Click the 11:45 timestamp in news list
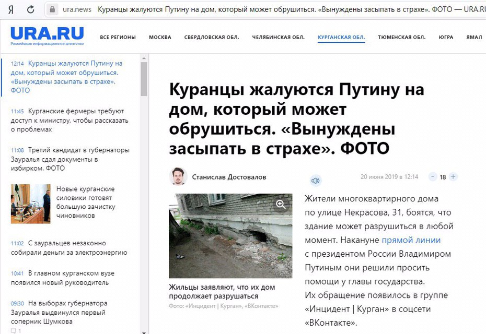This screenshot has height=334, width=486. 17,112
